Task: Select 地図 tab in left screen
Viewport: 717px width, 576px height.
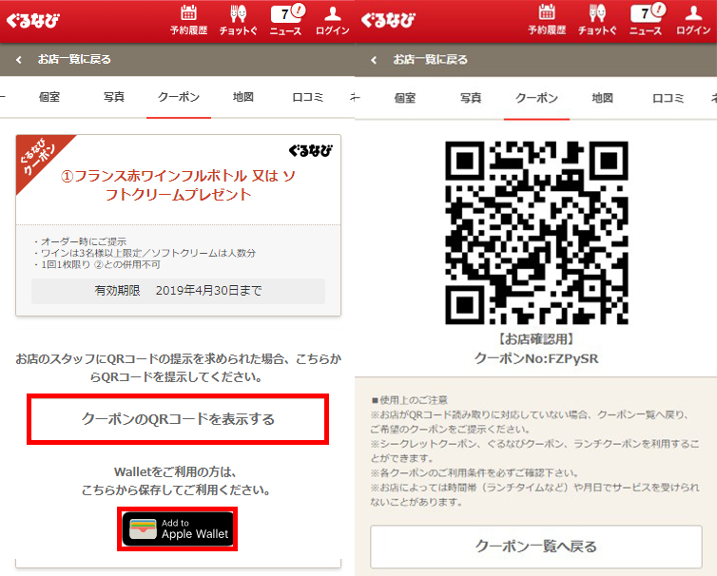Action: (243, 97)
